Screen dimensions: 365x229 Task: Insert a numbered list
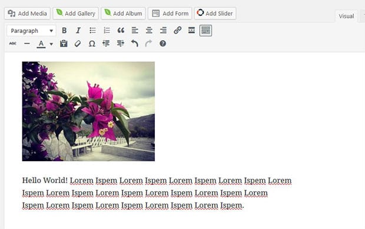(x=107, y=31)
